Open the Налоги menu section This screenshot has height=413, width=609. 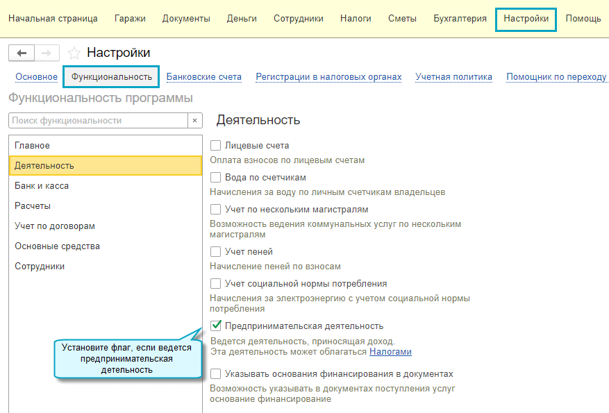[356, 19]
